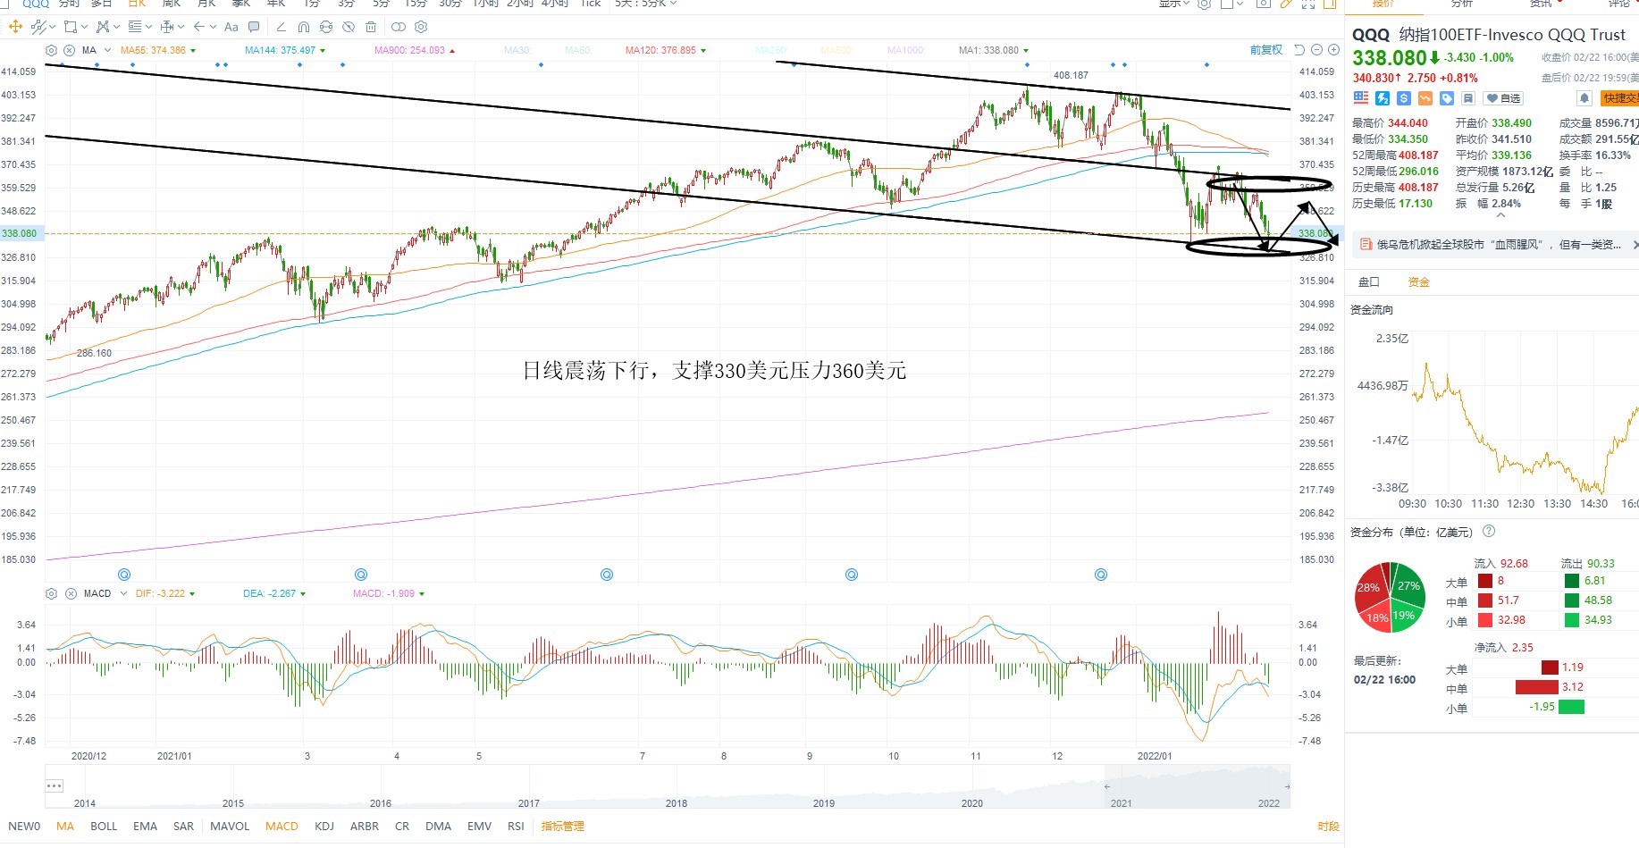1639x848 pixels.
Task: Open MACD indicator settings gear
Action: point(51,593)
